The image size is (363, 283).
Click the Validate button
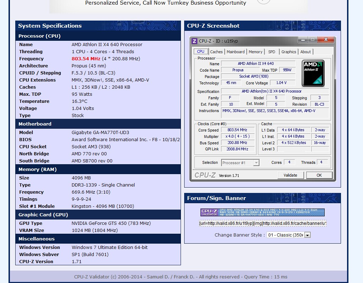pos(290,175)
